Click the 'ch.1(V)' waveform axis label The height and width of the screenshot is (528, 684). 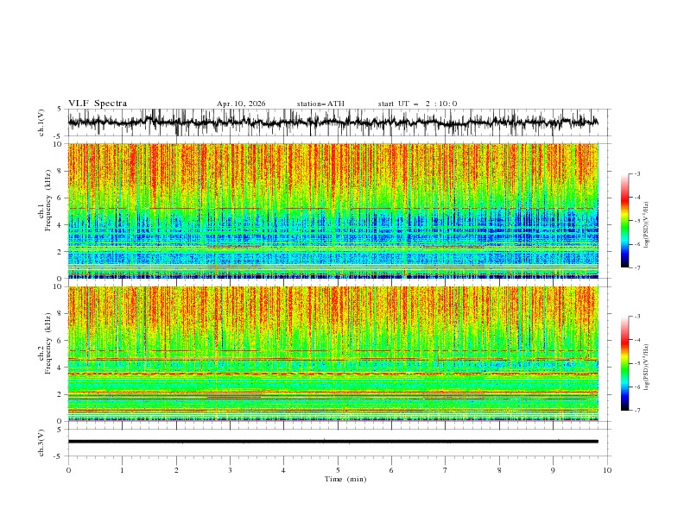click(41, 123)
